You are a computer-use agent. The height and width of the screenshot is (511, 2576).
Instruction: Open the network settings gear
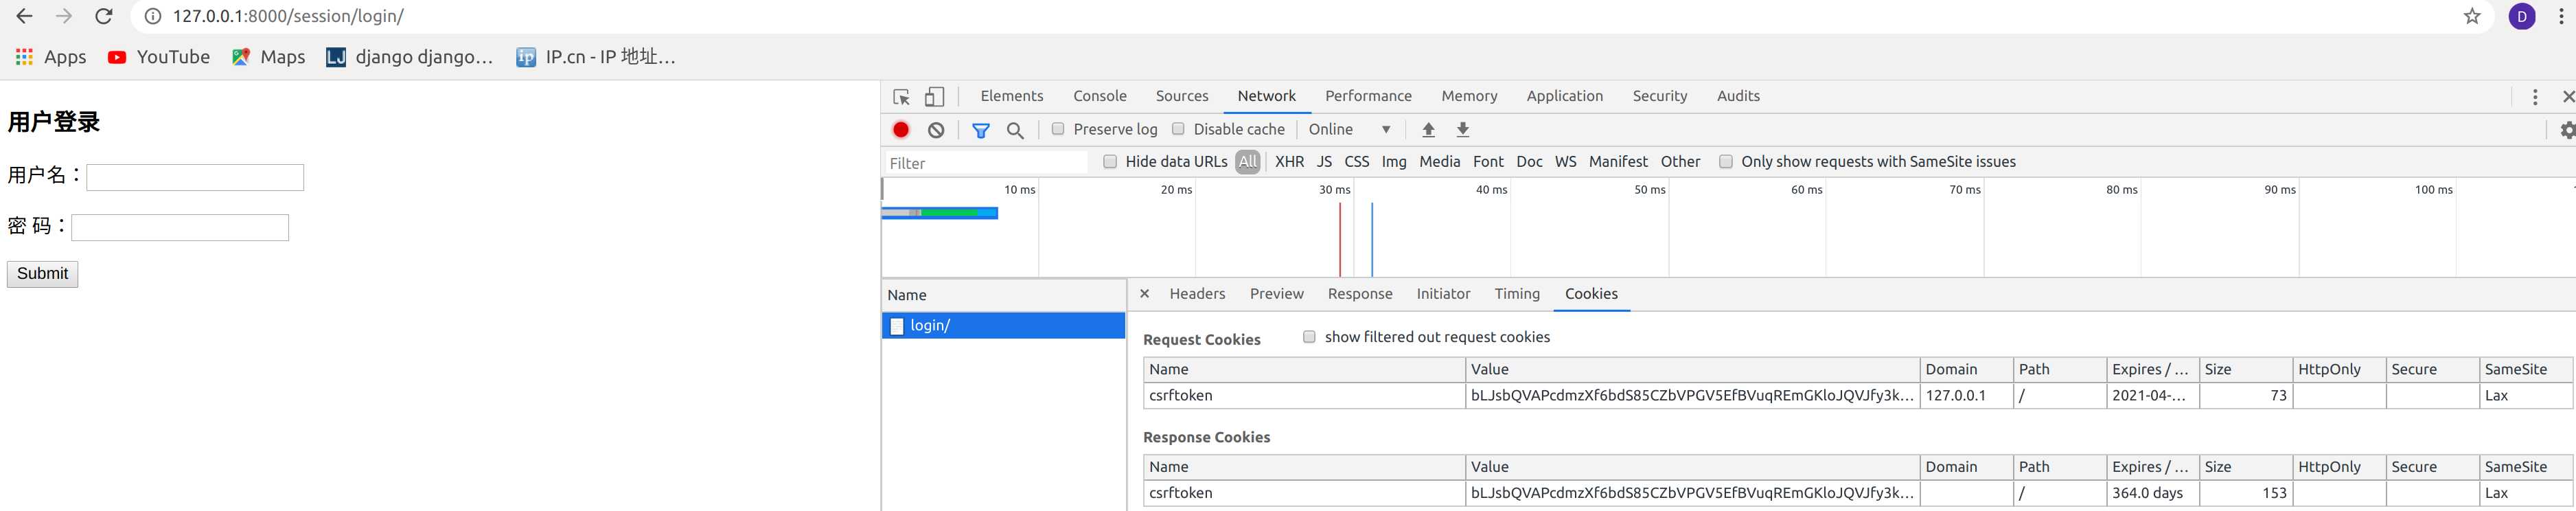point(2567,130)
